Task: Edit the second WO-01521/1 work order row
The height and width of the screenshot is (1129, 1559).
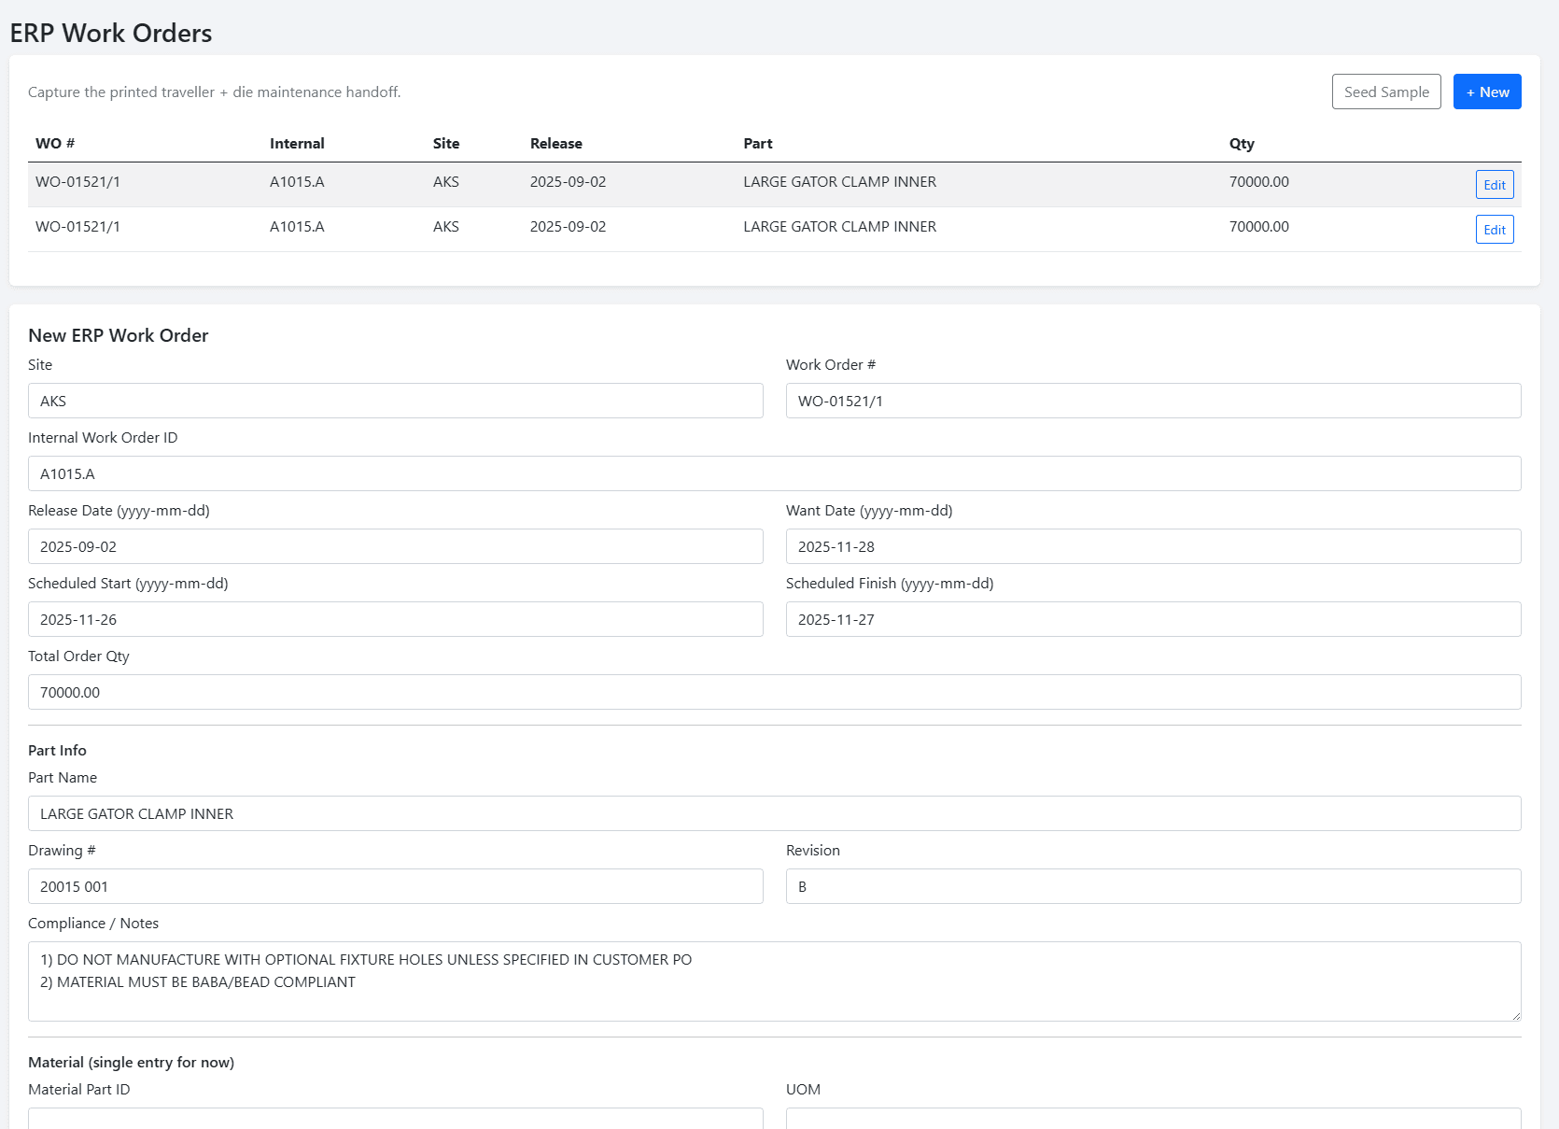Action: click(1494, 229)
